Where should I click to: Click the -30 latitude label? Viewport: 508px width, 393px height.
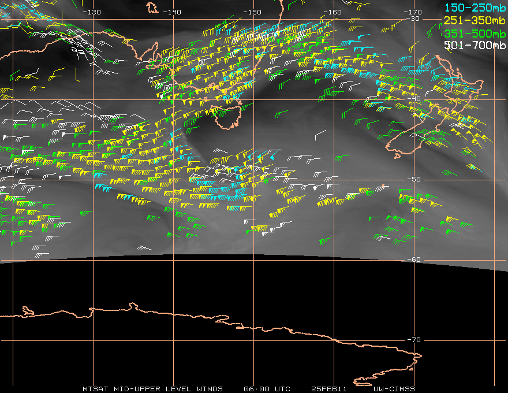(413, 19)
